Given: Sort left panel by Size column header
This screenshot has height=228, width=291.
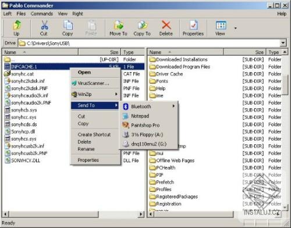Looking at the screenshot, I should click(100, 52).
